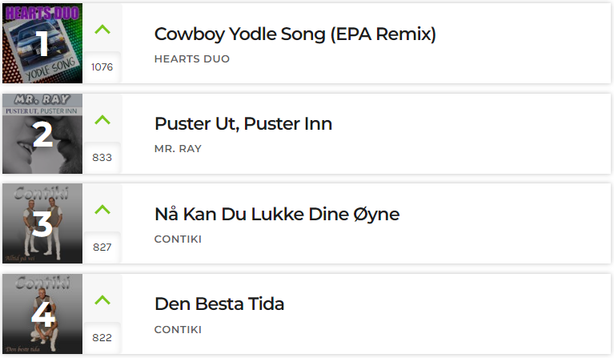Screen dimensions: 614x358
Task: Select the 833 vote count box
Action: click(102, 158)
